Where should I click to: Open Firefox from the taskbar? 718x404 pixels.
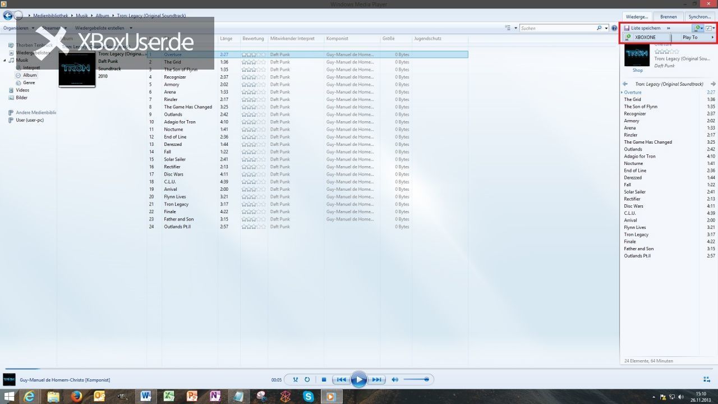click(x=76, y=397)
